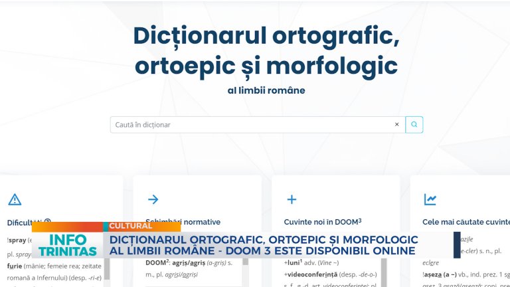The width and height of the screenshot is (510, 287).
Task: Clear the search field with the X
Action: (397, 124)
